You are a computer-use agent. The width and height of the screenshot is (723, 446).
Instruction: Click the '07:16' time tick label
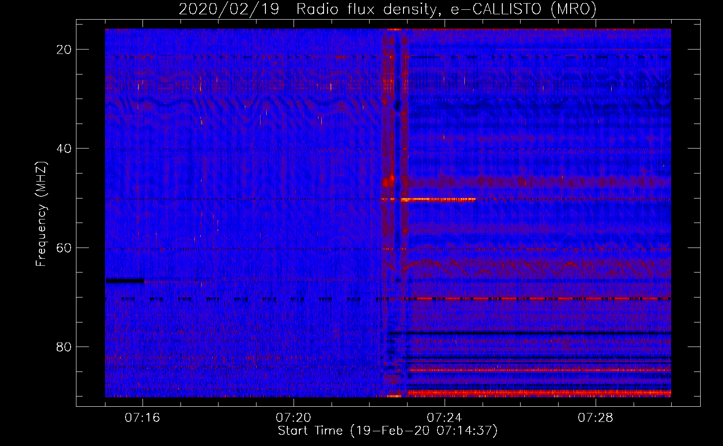pyautogui.click(x=142, y=418)
